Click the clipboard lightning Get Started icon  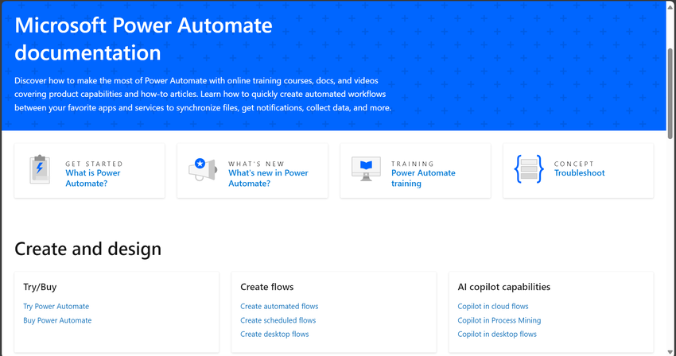(x=40, y=169)
